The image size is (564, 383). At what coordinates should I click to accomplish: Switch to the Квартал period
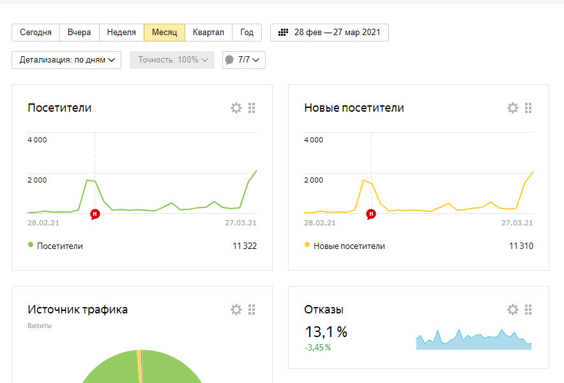[x=208, y=33]
